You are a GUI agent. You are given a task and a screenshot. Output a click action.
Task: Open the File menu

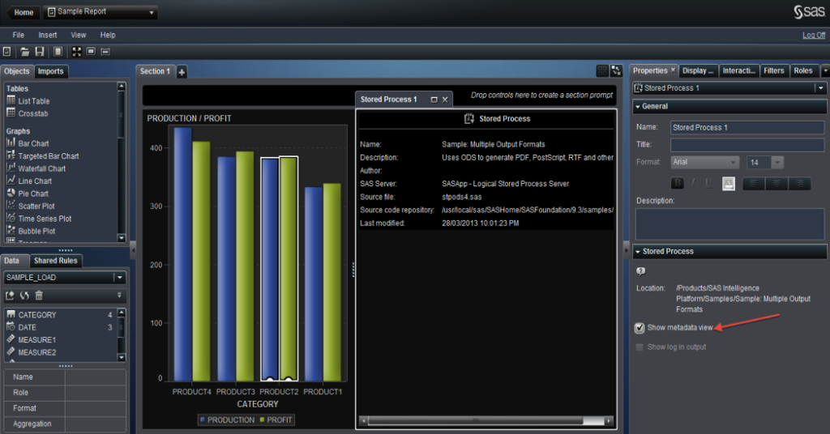pyautogui.click(x=18, y=35)
